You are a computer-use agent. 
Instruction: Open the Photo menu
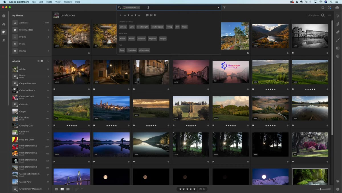coord(49,2)
